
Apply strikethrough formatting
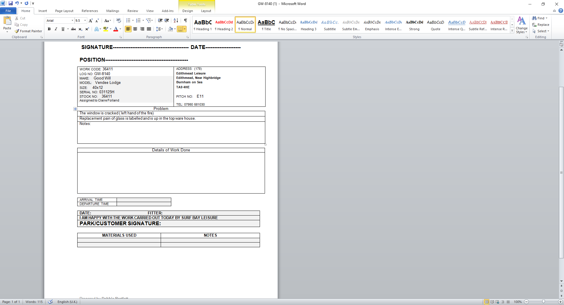pos(73,29)
